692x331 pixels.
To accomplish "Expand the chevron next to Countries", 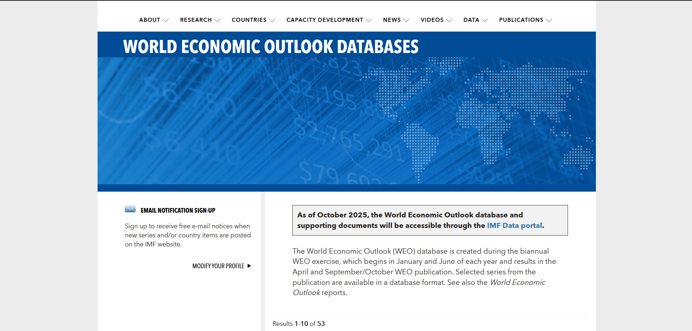I will point(272,20).
